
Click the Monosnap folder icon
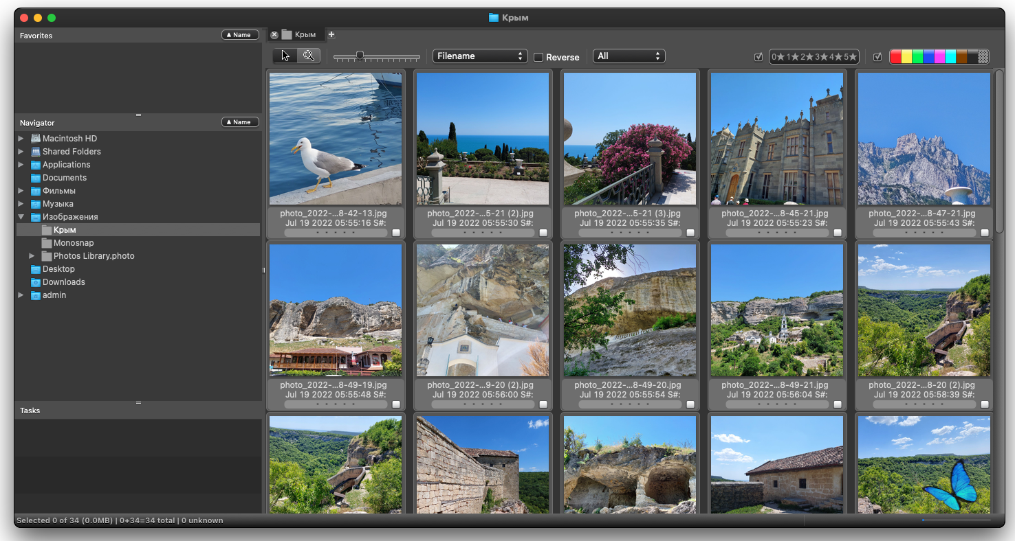[x=47, y=243]
